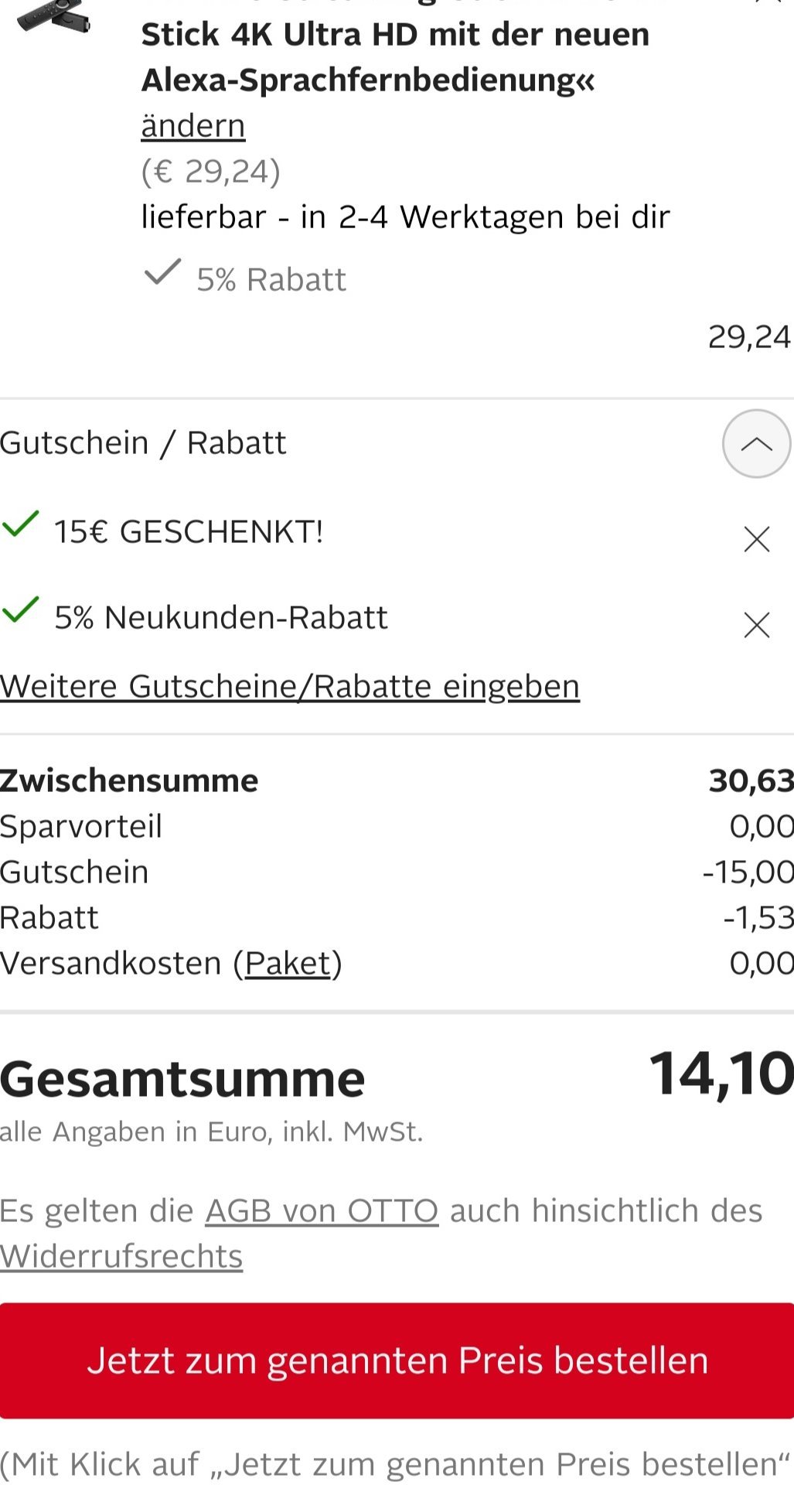Click the ändern link under product title
The height and width of the screenshot is (1485, 794).
coord(193,125)
